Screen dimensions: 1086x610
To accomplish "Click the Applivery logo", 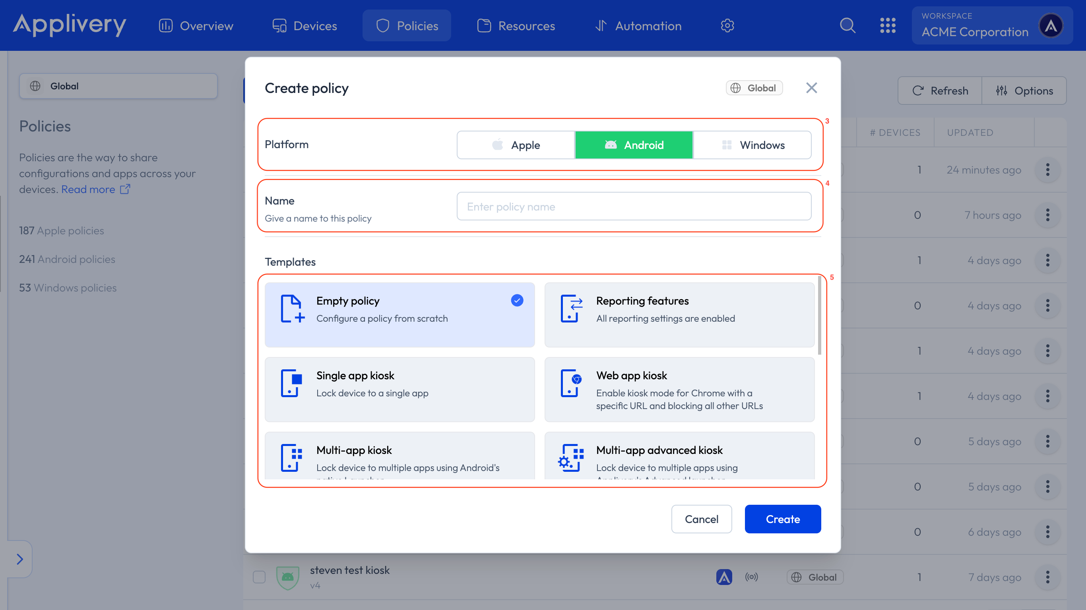I will [70, 25].
